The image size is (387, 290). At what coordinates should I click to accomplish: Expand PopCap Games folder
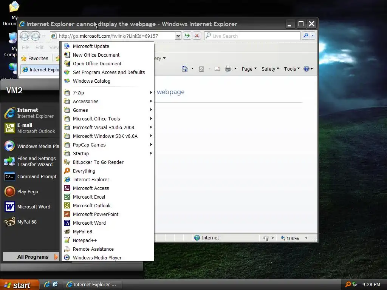108,145
